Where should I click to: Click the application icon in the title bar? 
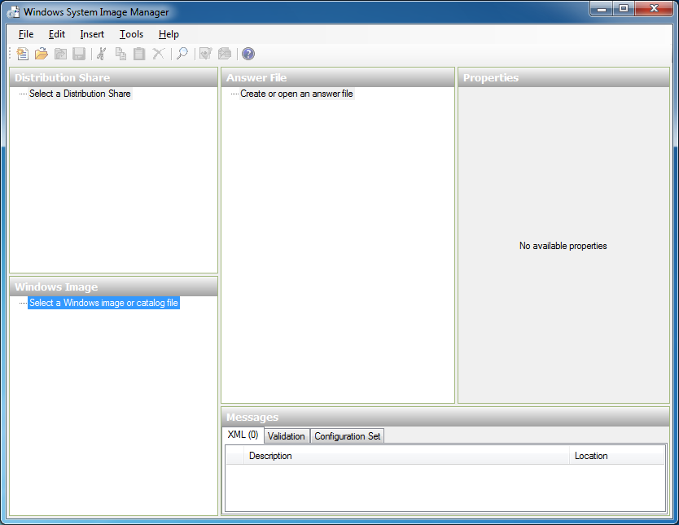(13, 11)
